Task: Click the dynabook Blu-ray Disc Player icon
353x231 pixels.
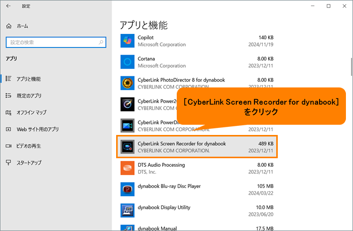Action: point(127,190)
